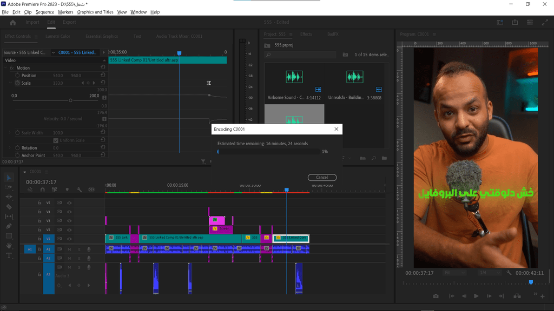Adjust the Scale slider handle

coord(70,100)
